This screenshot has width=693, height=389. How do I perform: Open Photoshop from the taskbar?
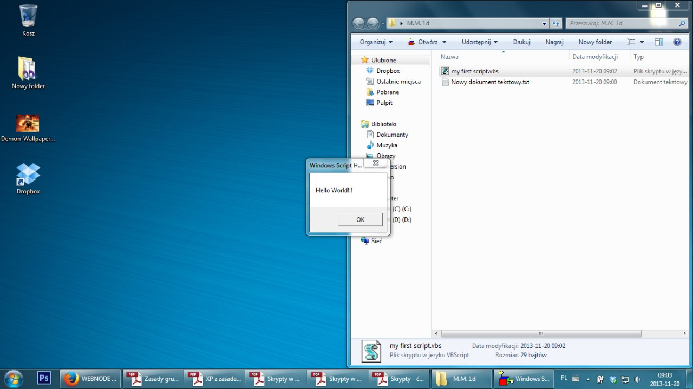pos(44,379)
